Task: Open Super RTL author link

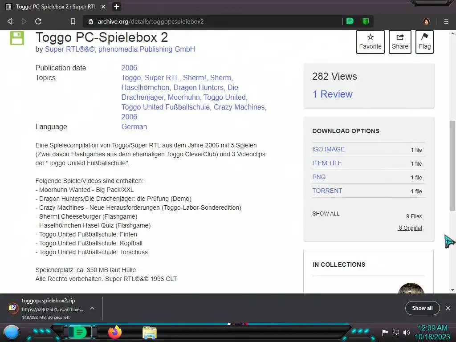Action: pyautogui.click(x=70, y=49)
